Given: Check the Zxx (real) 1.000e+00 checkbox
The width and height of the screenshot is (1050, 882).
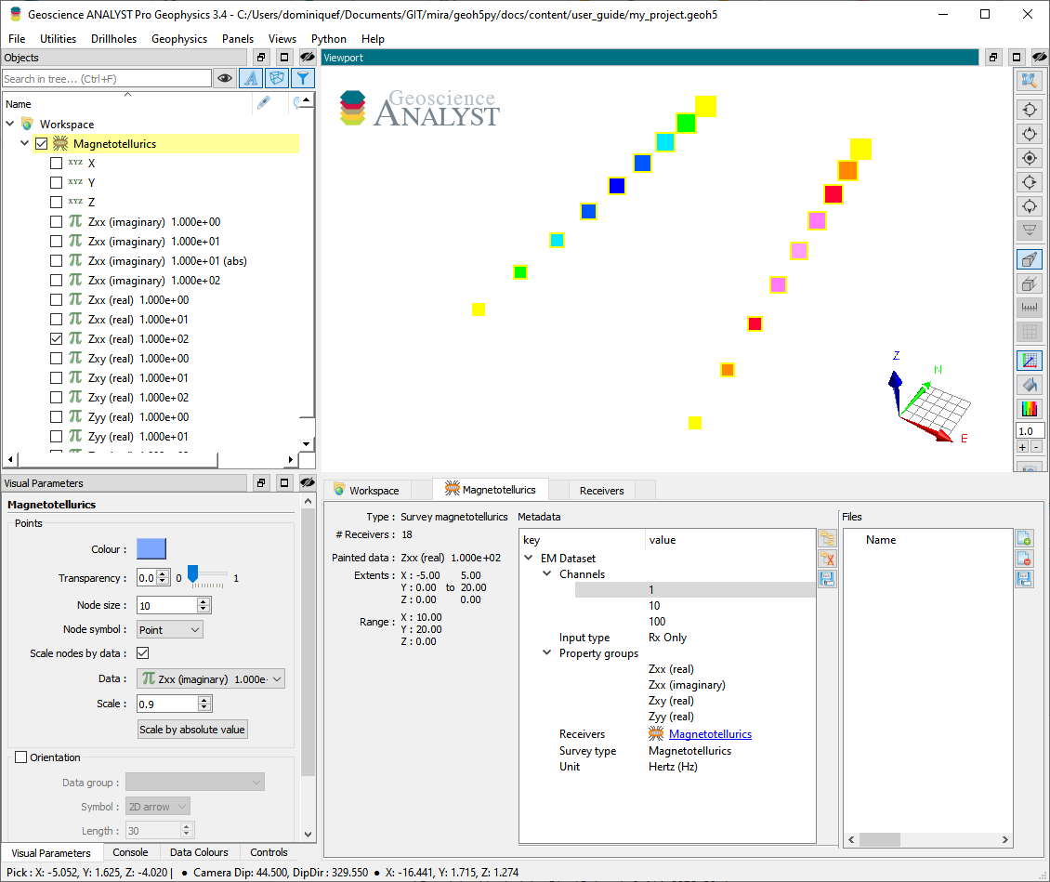Looking at the screenshot, I should point(57,300).
